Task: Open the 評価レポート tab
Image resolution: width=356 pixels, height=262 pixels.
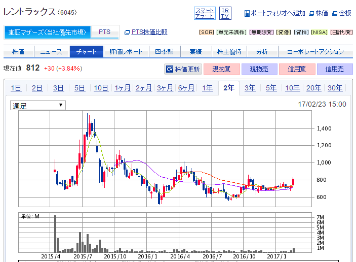Action: (x=126, y=52)
